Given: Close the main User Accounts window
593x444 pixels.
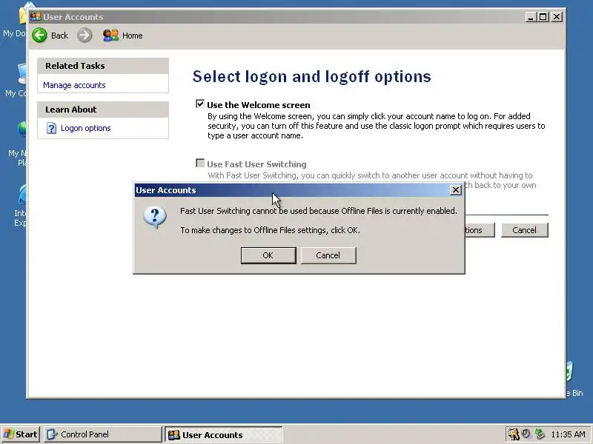Looking at the screenshot, I should (x=557, y=17).
